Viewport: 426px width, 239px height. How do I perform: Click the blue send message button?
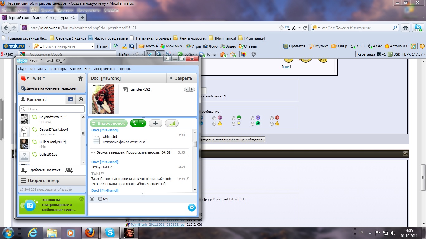191,207
